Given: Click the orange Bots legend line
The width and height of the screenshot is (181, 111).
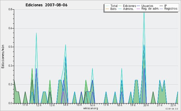Looking at the screenshot, I should pos(107,9).
